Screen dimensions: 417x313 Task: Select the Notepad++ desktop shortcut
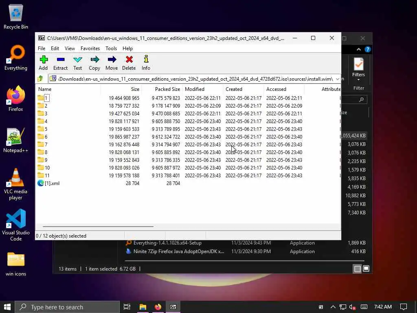tap(16, 140)
